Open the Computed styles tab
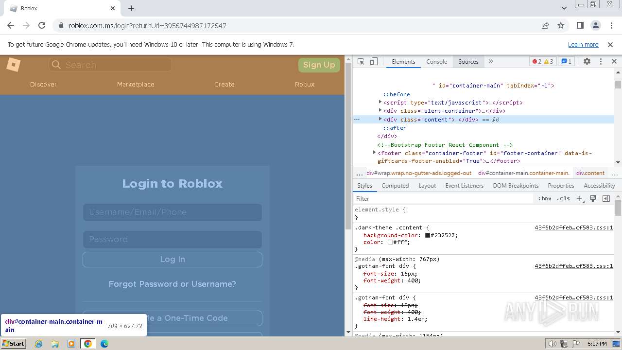622x350 pixels. [395, 186]
